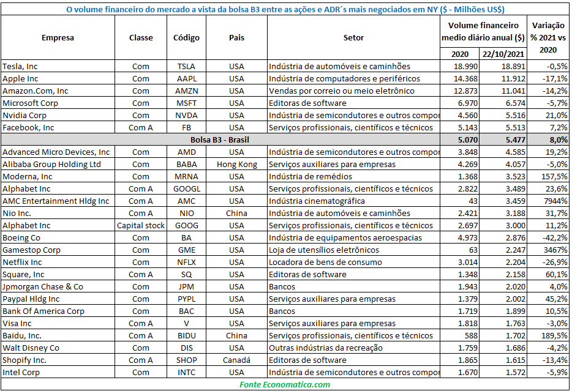Screen dimensions: 572x391
Task: Select the 'Bolsa B3 - Brasil' highlighted row label
Action: pyautogui.click(x=220, y=140)
